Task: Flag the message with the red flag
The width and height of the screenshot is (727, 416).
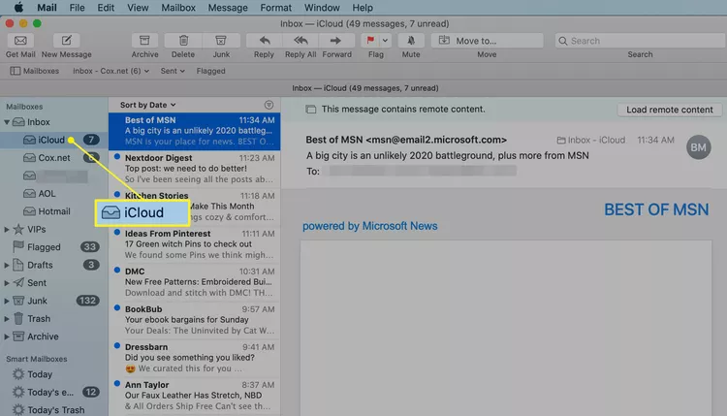Action: pyautogui.click(x=370, y=41)
